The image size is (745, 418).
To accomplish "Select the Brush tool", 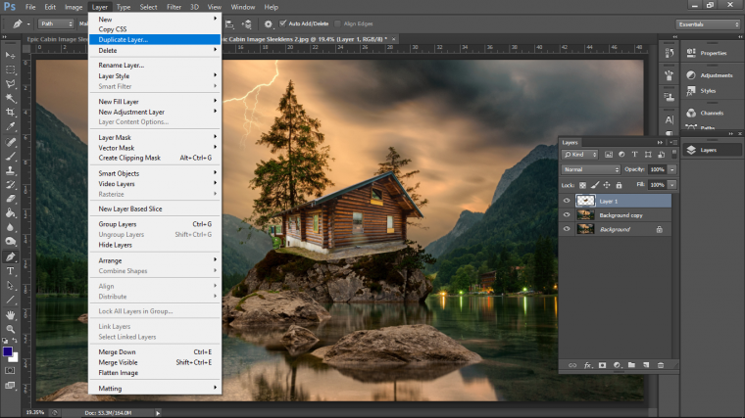I will pos(10,156).
